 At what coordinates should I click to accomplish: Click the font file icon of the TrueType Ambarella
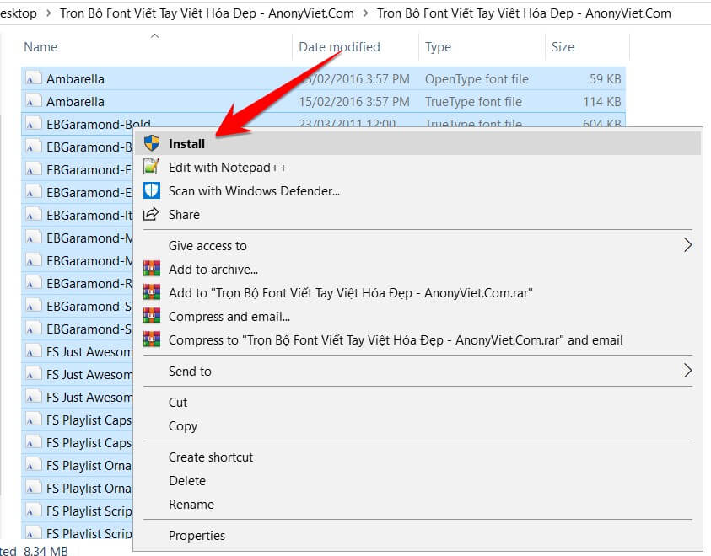tap(33, 101)
